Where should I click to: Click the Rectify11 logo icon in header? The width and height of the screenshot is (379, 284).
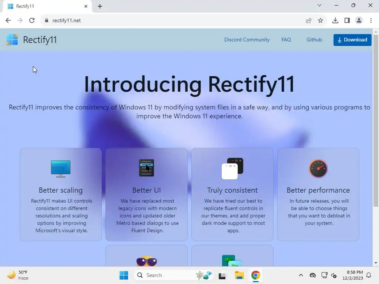pyautogui.click(x=12, y=40)
